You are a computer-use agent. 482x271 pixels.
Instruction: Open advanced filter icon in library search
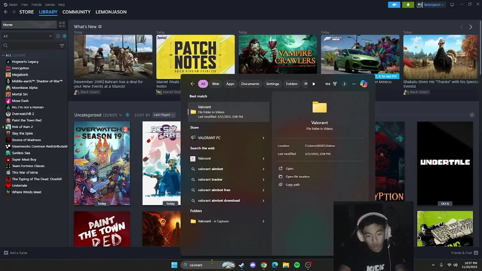(x=62, y=46)
